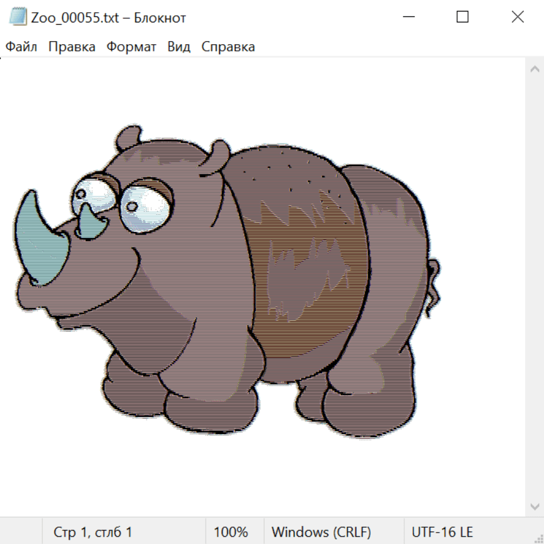Viewport: 544px width, 544px height.
Task: Maximize the Блокнот window
Action: (462, 17)
